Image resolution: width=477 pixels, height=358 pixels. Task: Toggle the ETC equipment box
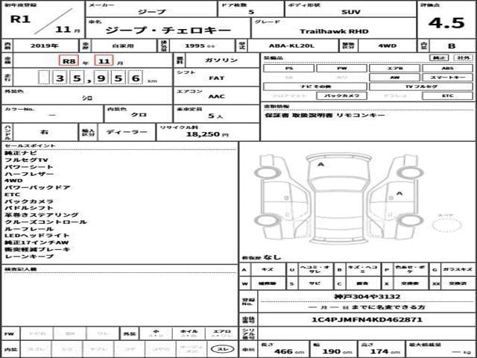447,95
